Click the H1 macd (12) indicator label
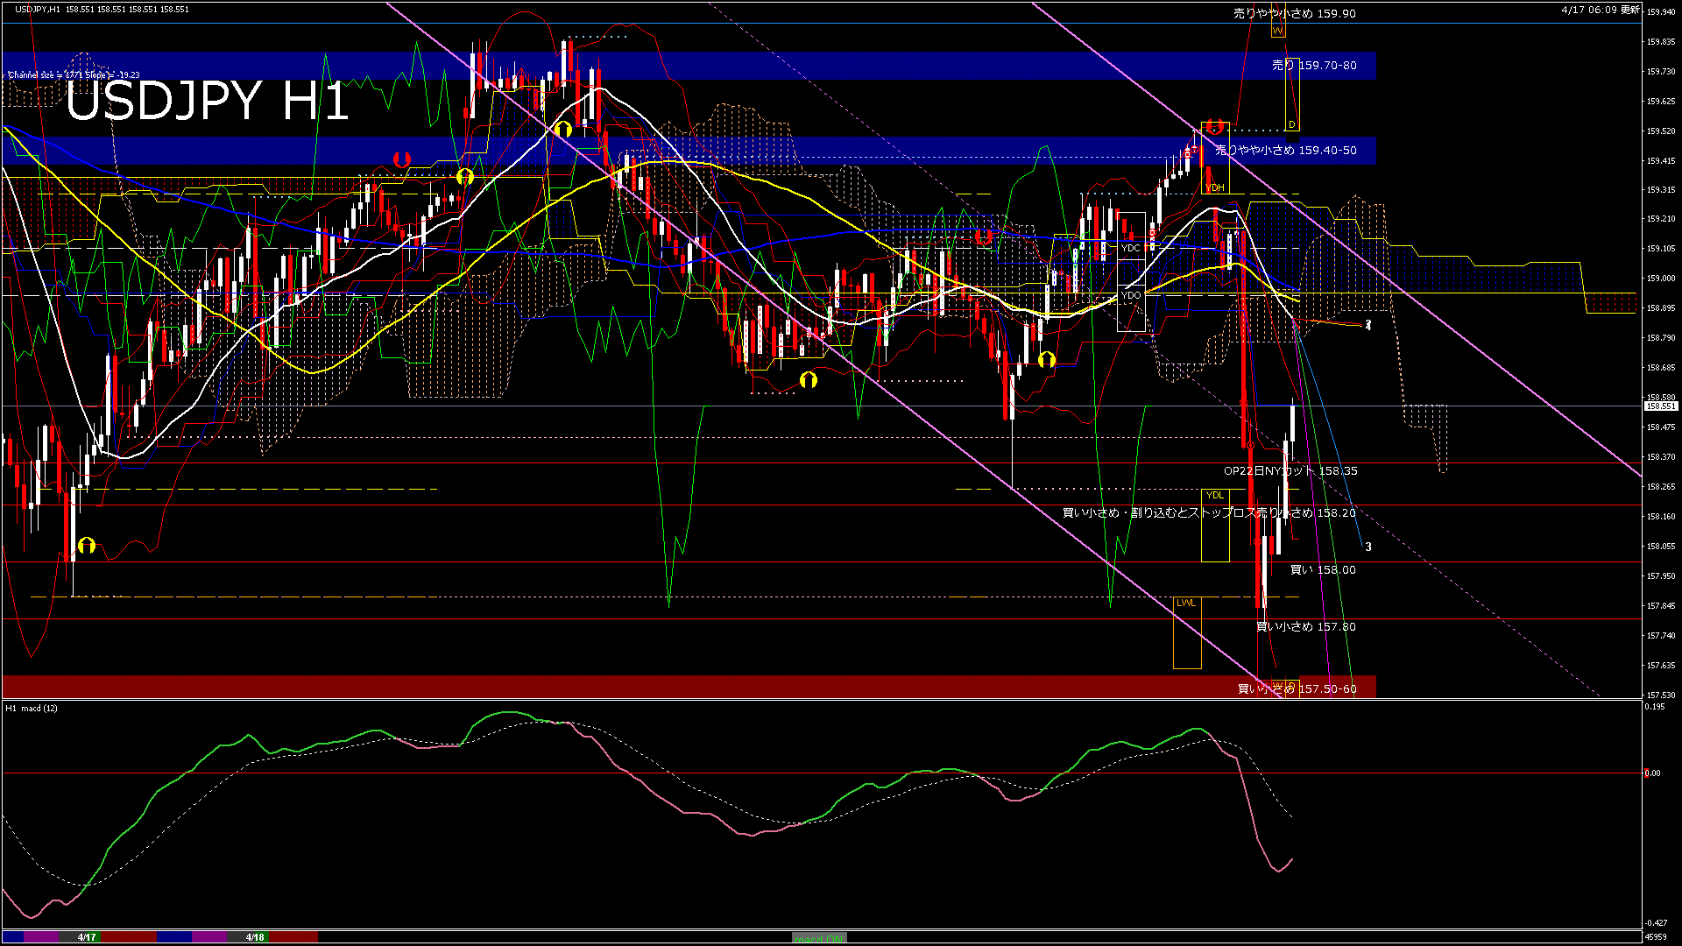 (32, 708)
